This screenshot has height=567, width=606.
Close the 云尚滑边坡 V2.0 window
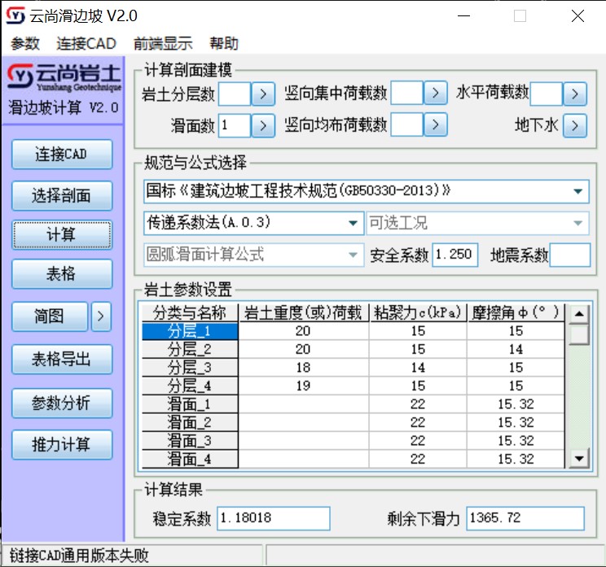tap(577, 16)
